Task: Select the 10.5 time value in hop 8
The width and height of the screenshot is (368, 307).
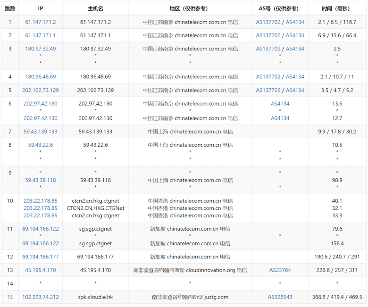Action: pos(337,145)
